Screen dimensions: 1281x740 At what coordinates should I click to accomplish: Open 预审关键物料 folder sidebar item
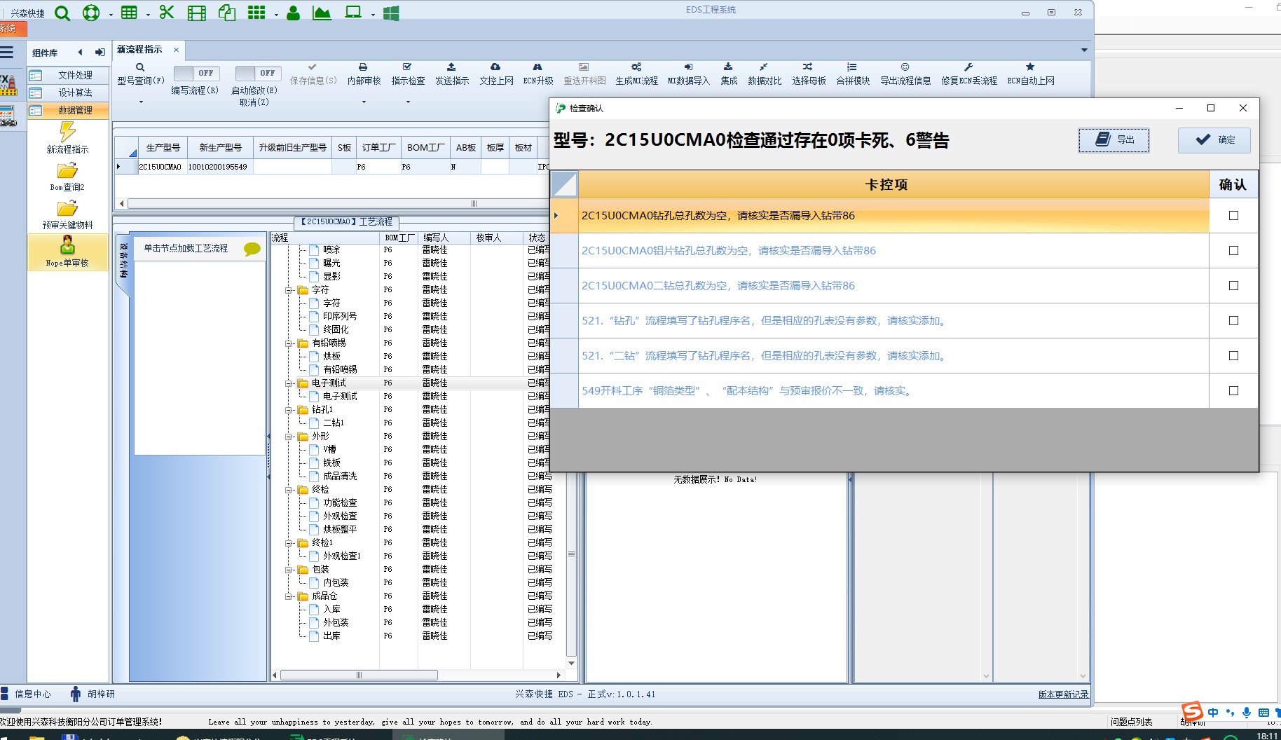click(67, 215)
